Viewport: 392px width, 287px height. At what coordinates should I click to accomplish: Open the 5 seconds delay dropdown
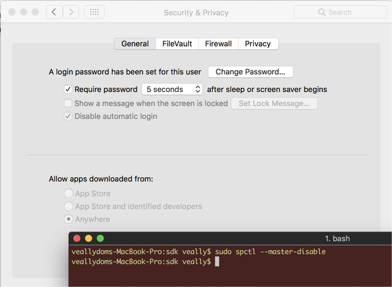click(172, 89)
